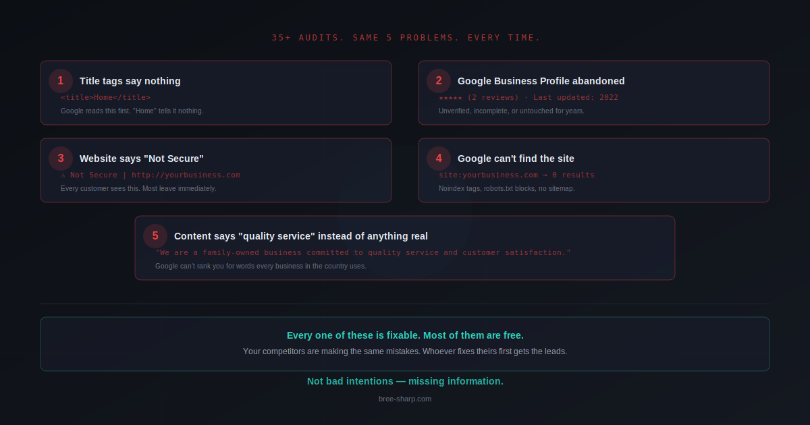Click the <title>Home</title> code snippet
Screen dimensions: 810x425
[105, 98]
